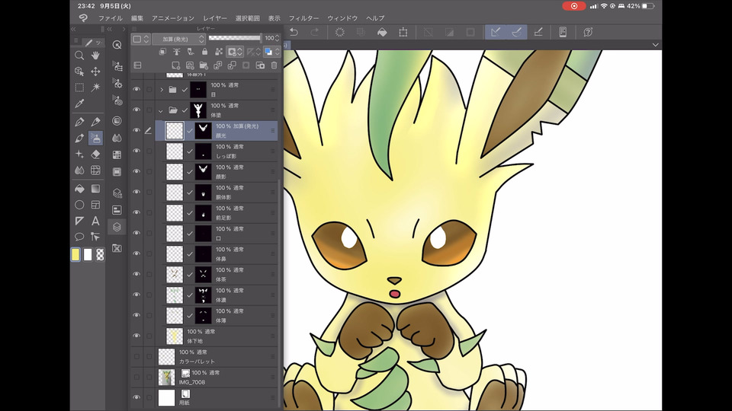This screenshot has height=411, width=732.
Task: Toggle Lock layer padlock icon
Action: [204, 52]
